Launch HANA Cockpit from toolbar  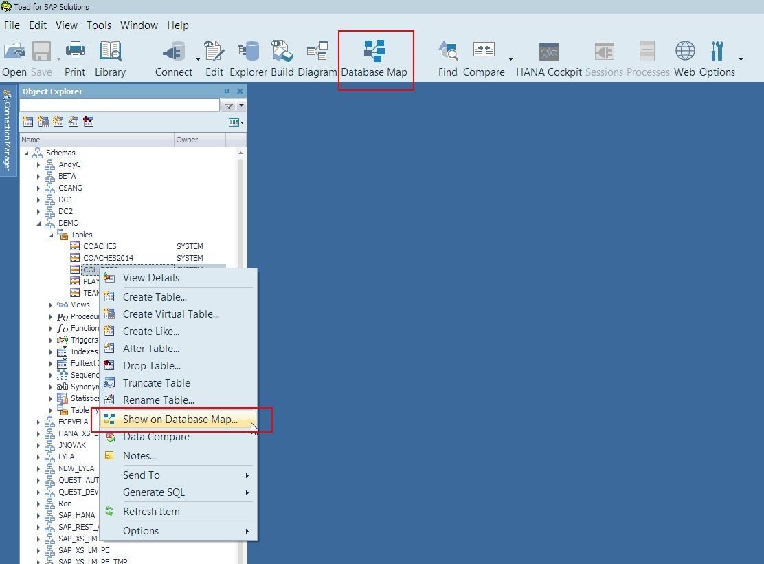pos(549,58)
